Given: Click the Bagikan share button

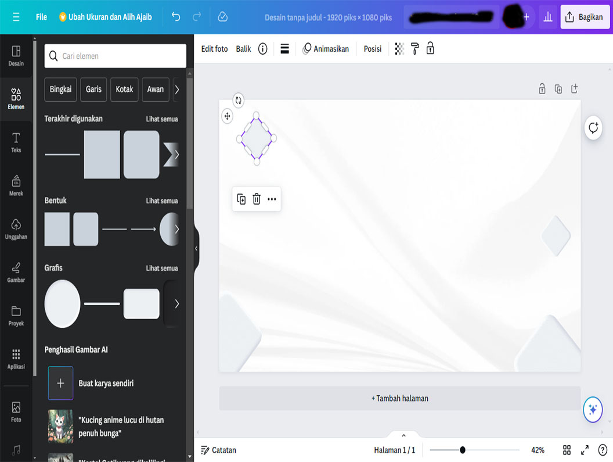Looking at the screenshot, I should click(x=585, y=17).
